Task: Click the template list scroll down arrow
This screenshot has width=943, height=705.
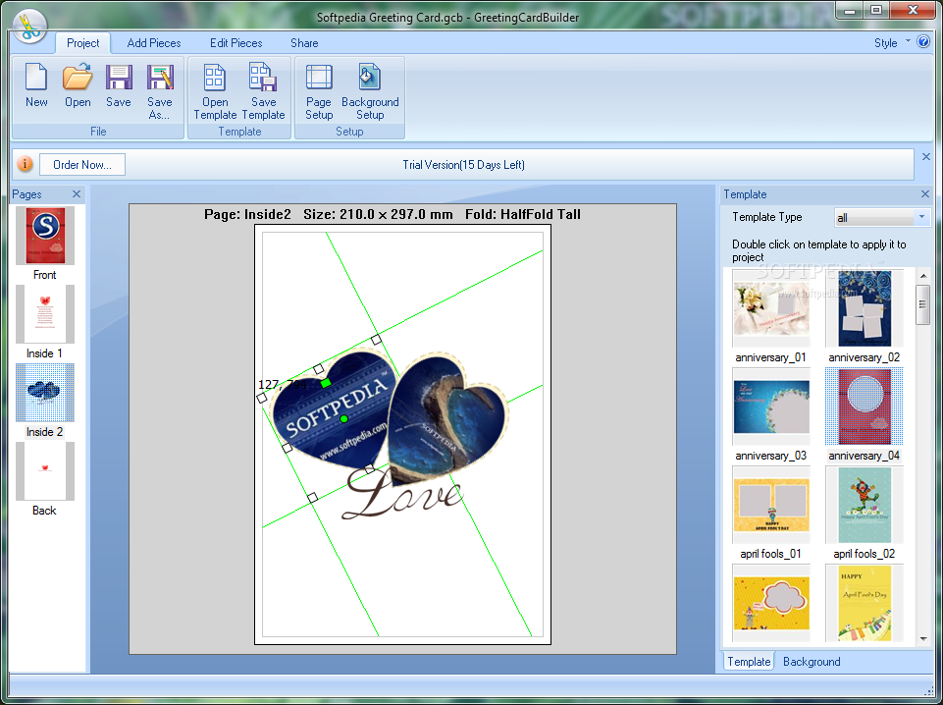Action: click(923, 639)
